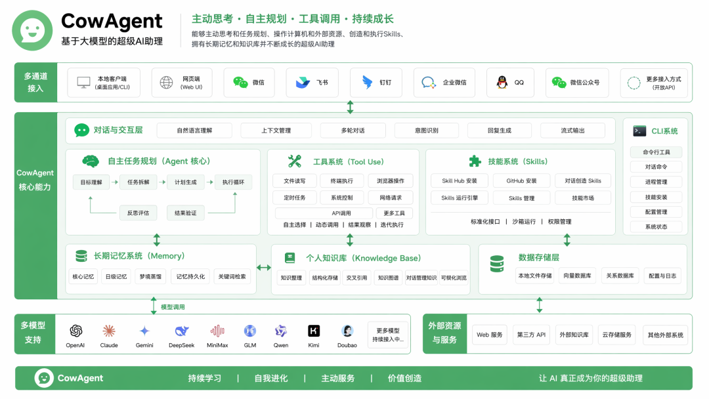
Task: Click the 价值创造 text in the footer
Action: tap(404, 378)
